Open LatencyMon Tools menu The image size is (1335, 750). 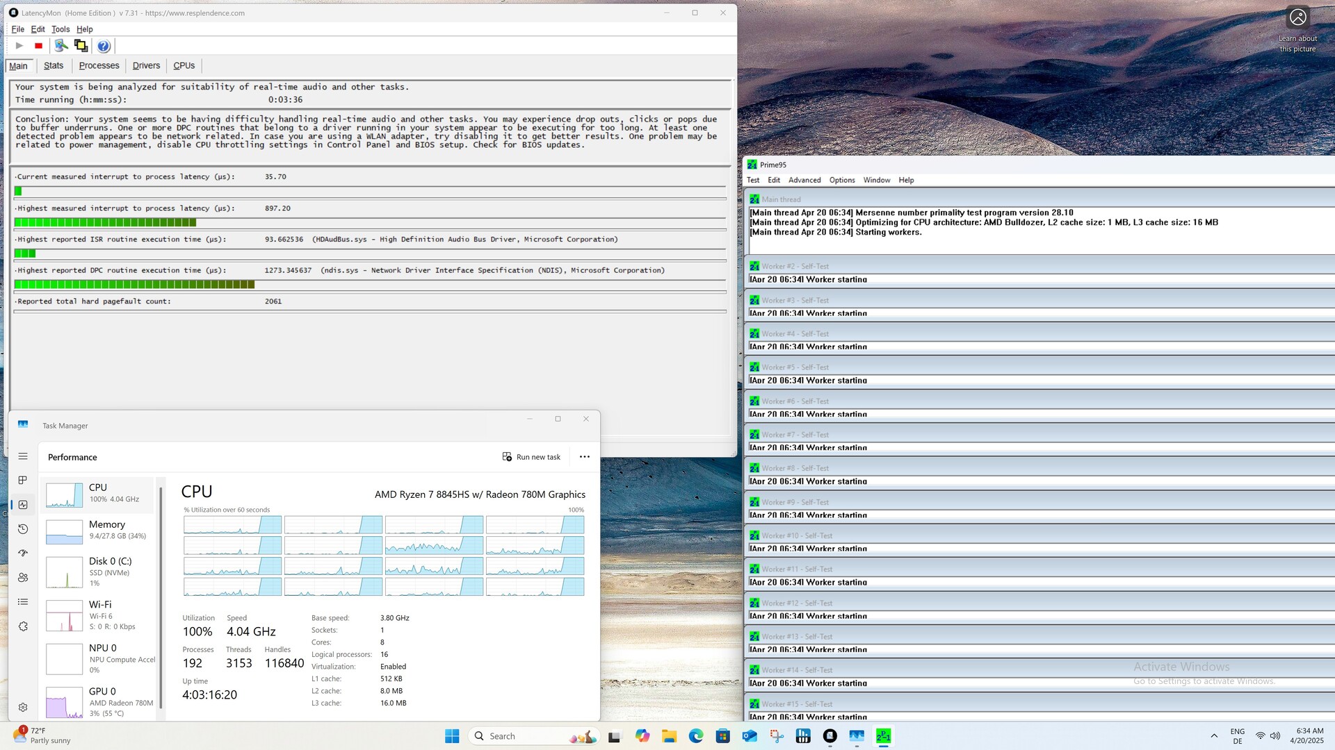(x=60, y=29)
